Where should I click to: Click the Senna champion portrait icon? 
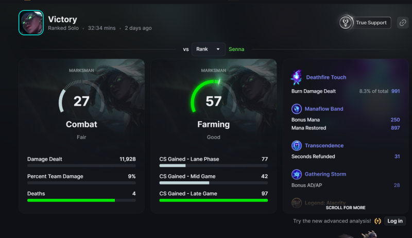click(31, 23)
